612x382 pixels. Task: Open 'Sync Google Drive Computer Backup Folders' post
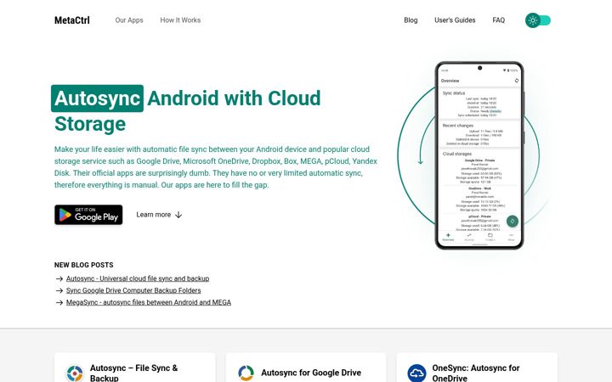133,290
